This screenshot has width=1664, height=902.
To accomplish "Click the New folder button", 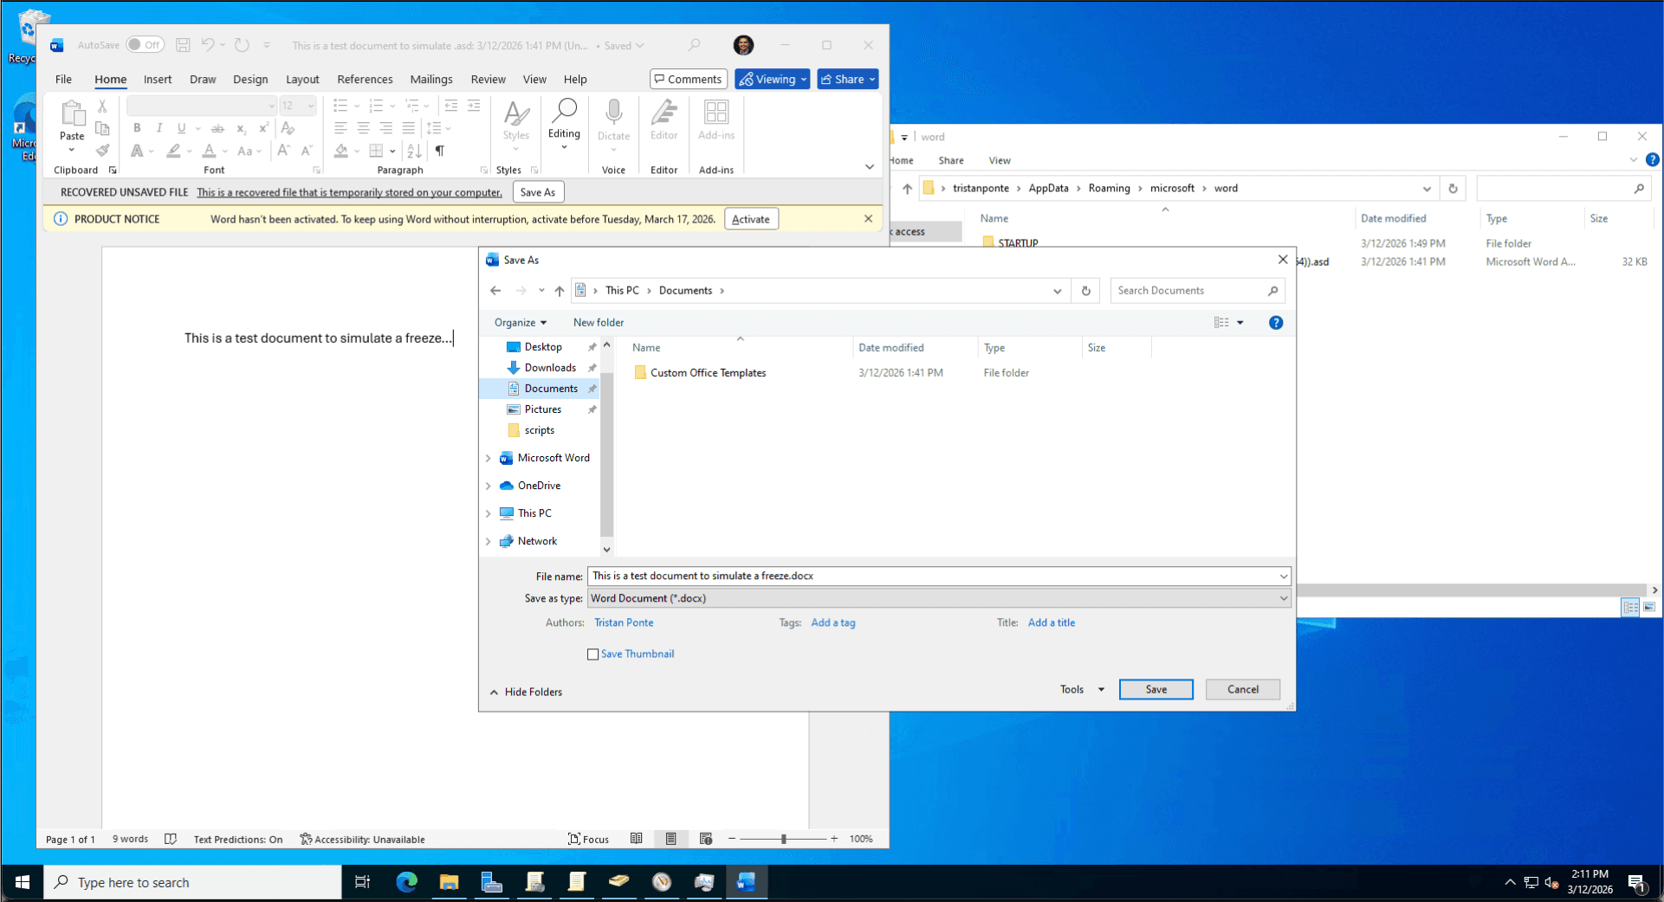I will click(599, 323).
